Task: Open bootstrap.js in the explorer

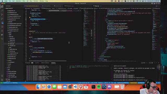Action: [11, 62]
